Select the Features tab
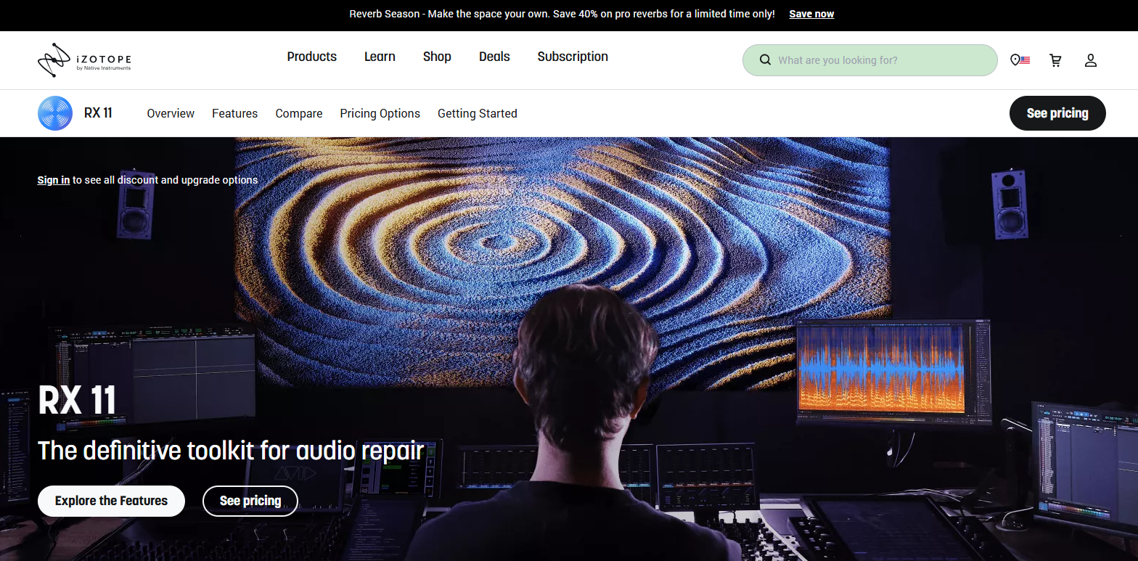 [x=234, y=113]
